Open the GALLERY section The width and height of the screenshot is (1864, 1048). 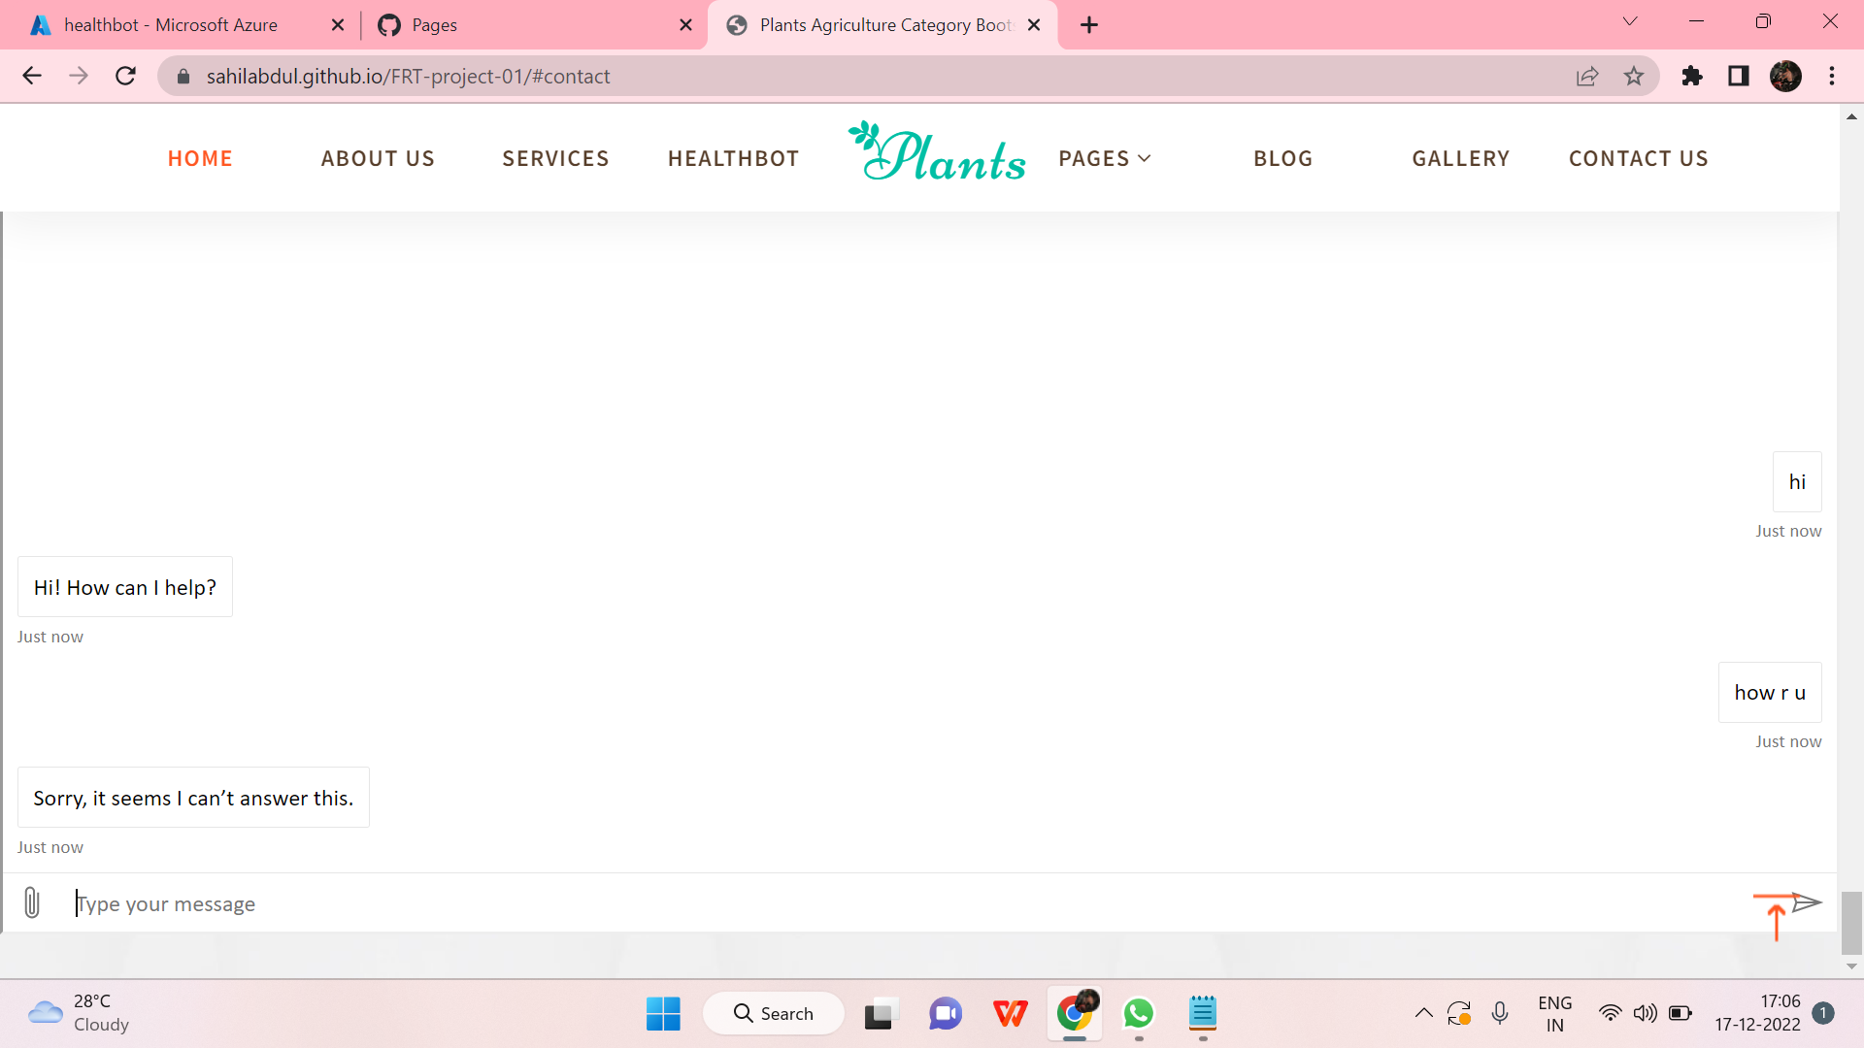(x=1461, y=158)
